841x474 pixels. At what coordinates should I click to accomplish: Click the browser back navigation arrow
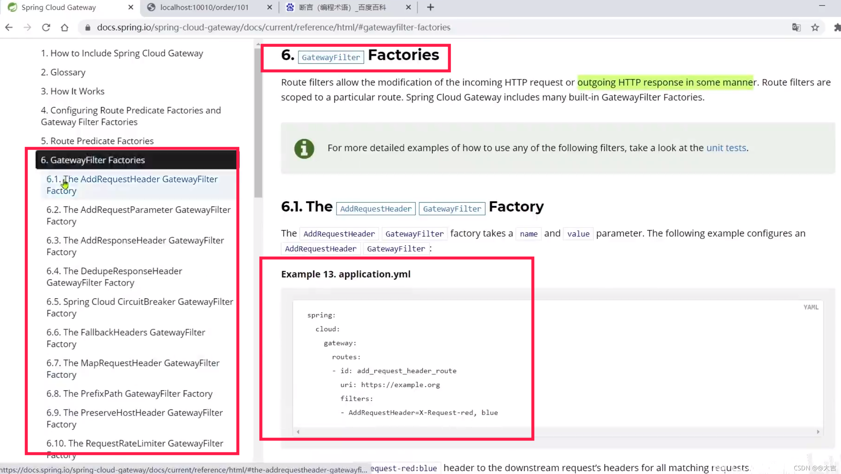coord(8,27)
